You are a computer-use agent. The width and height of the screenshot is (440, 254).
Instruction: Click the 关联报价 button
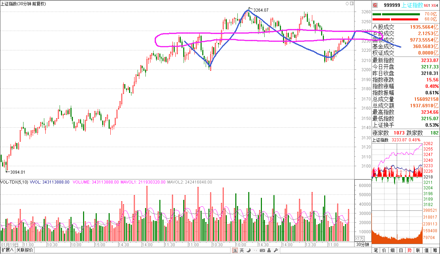[x=25, y=250]
